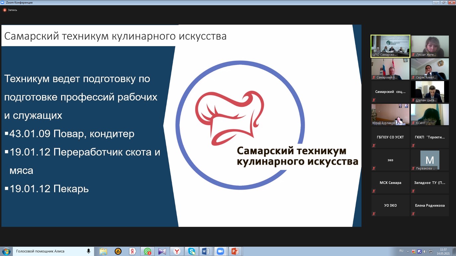Open the green spiral messenger taskbar icon
Screen dimensions: 456x256
[147, 251]
